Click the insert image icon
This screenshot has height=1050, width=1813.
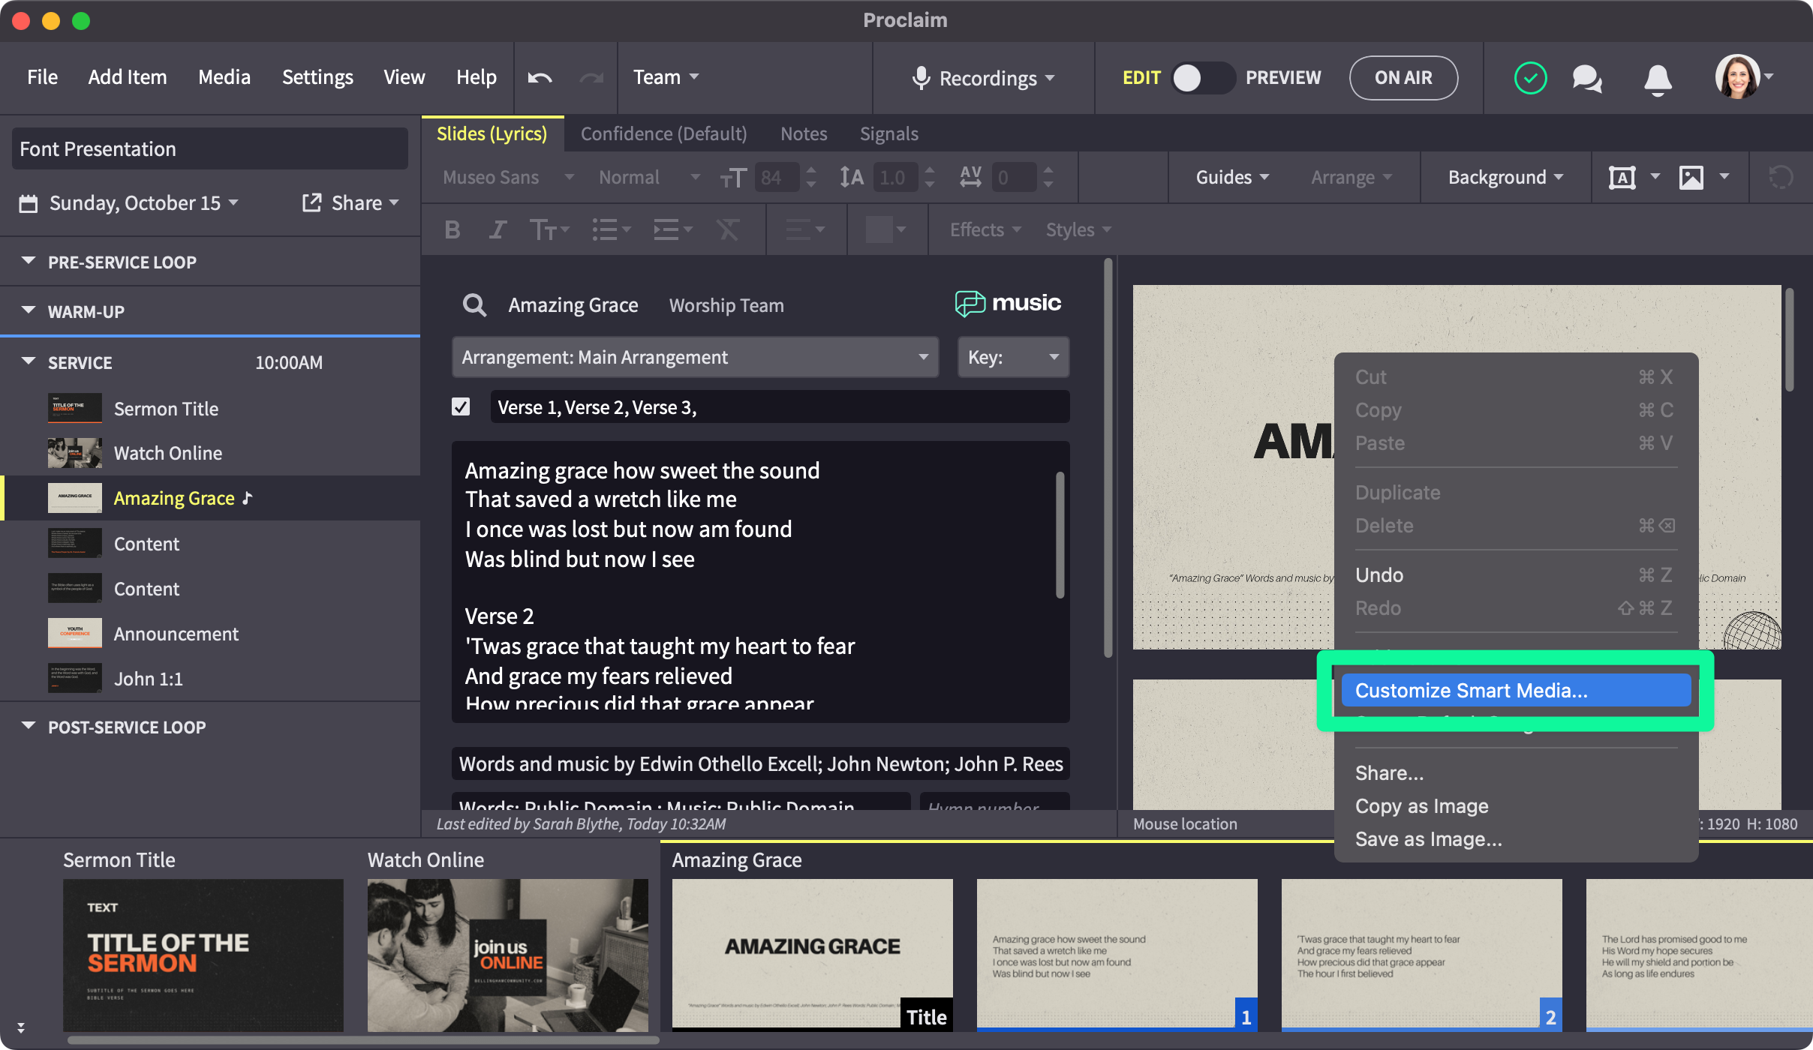point(1691,178)
